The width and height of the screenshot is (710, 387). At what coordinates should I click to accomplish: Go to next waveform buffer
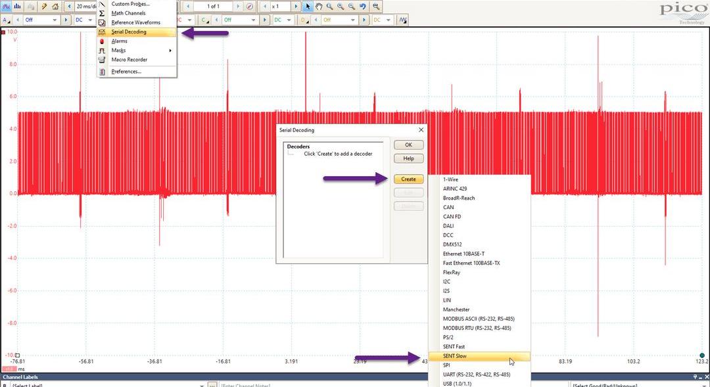(238, 7)
